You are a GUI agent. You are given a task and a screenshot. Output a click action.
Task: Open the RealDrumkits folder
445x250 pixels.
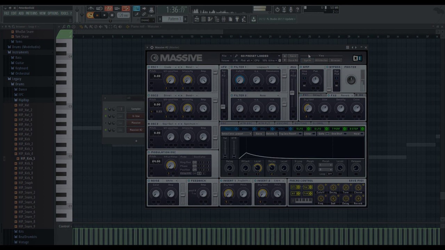pos(28,237)
